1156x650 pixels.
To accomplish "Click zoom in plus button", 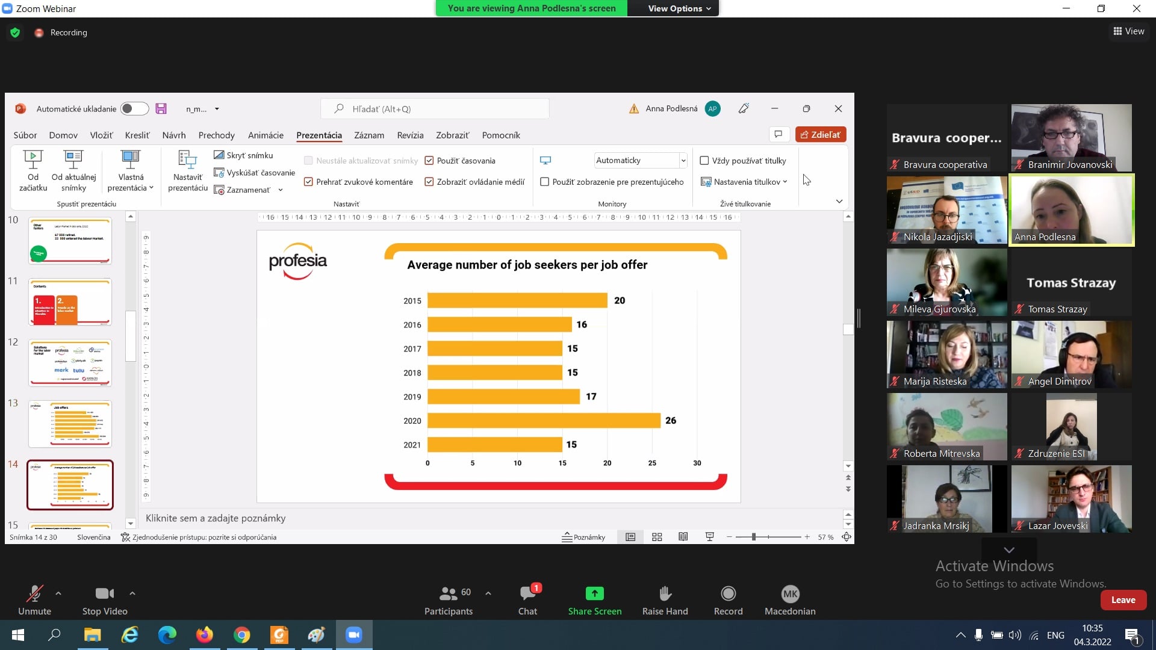I will tap(807, 537).
